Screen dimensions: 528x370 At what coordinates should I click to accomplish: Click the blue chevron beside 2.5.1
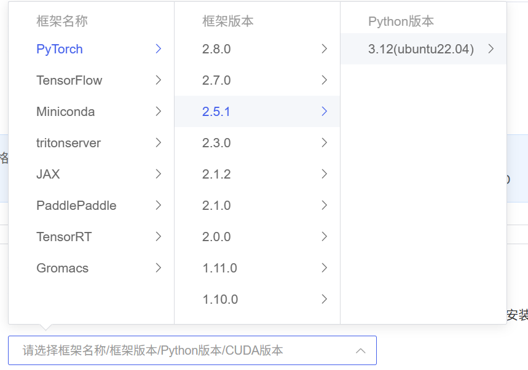325,112
